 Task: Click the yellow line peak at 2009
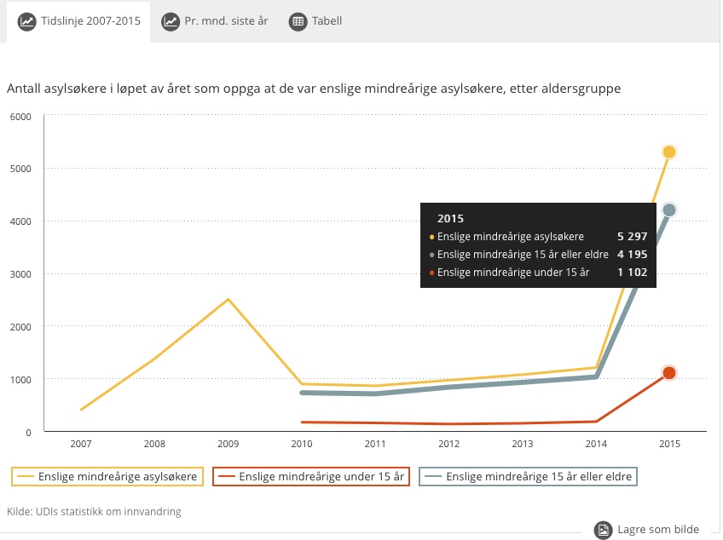[x=228, y=299]
